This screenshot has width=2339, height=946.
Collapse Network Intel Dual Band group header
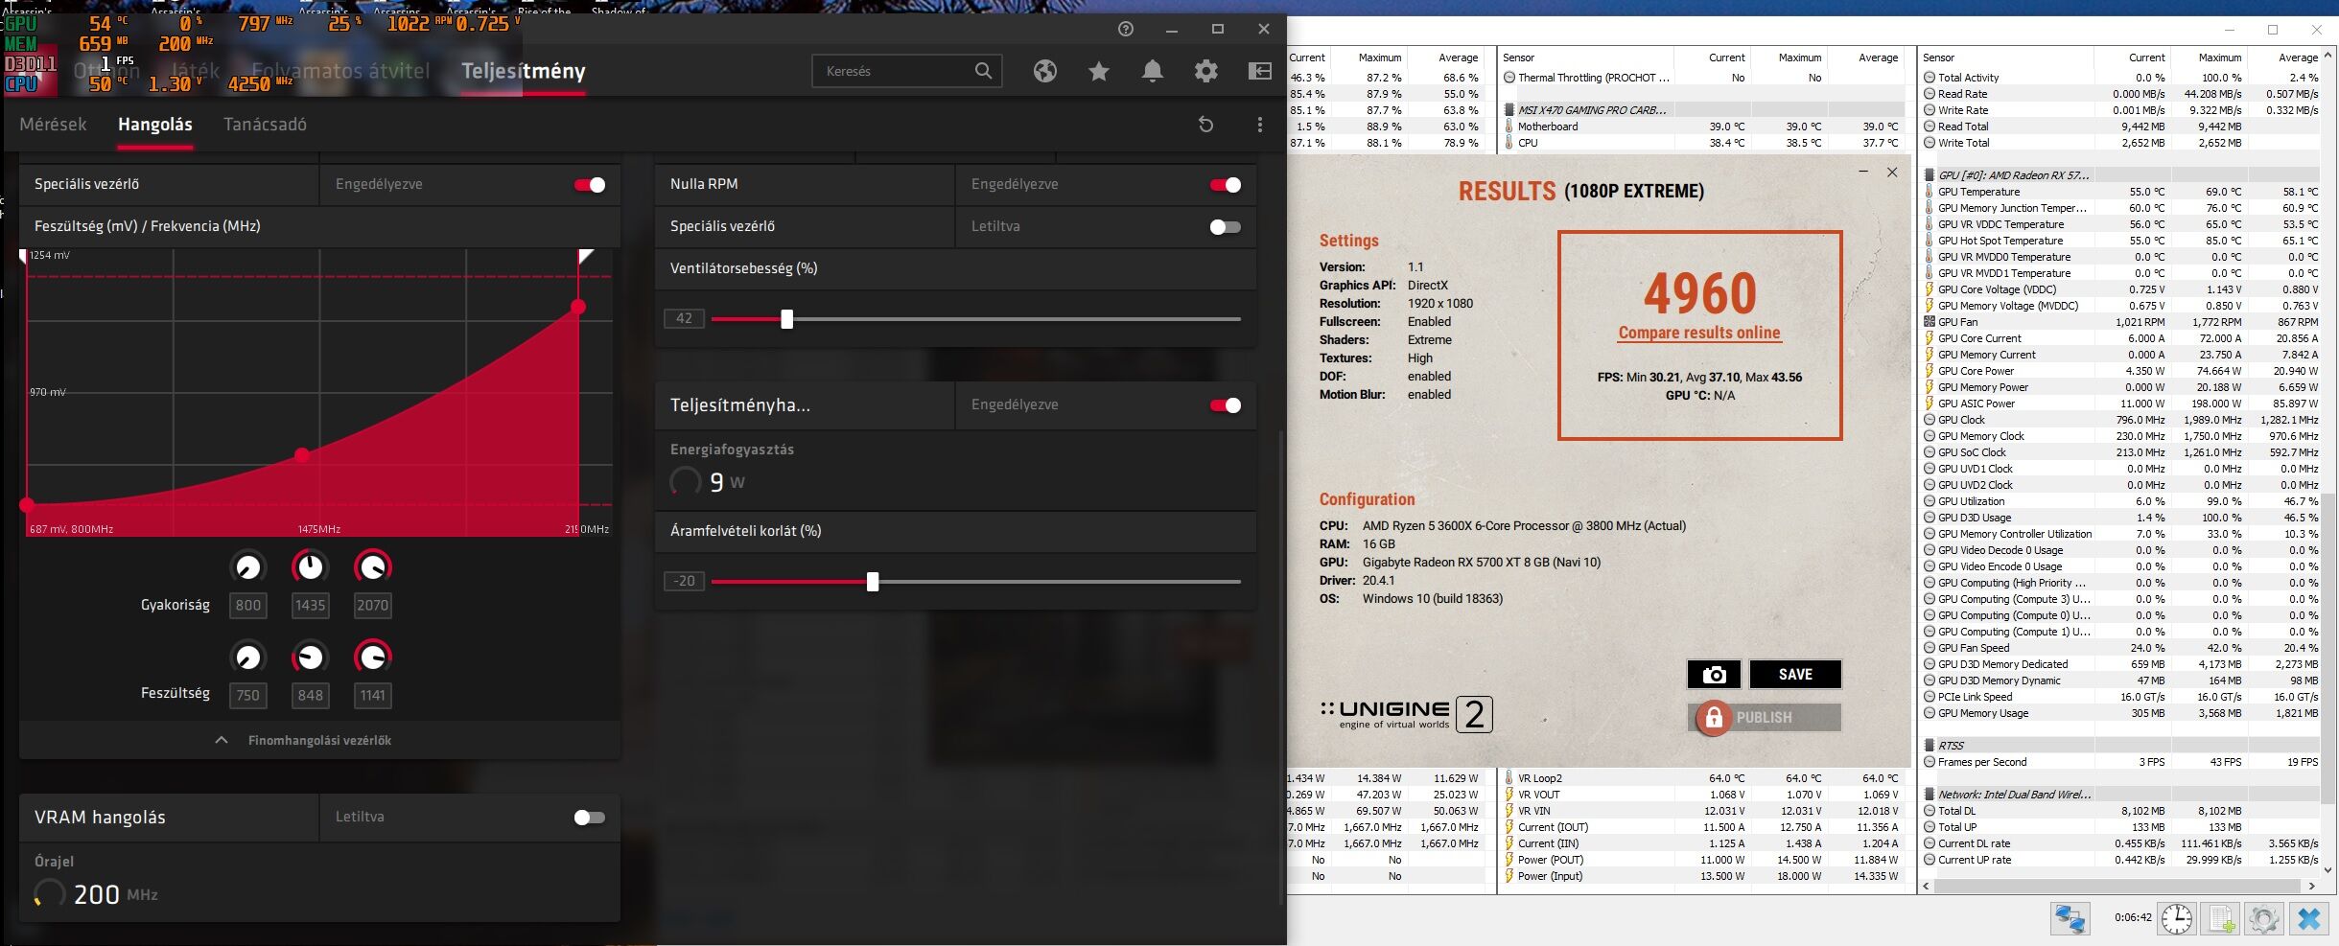click(x=2014, y=795)
